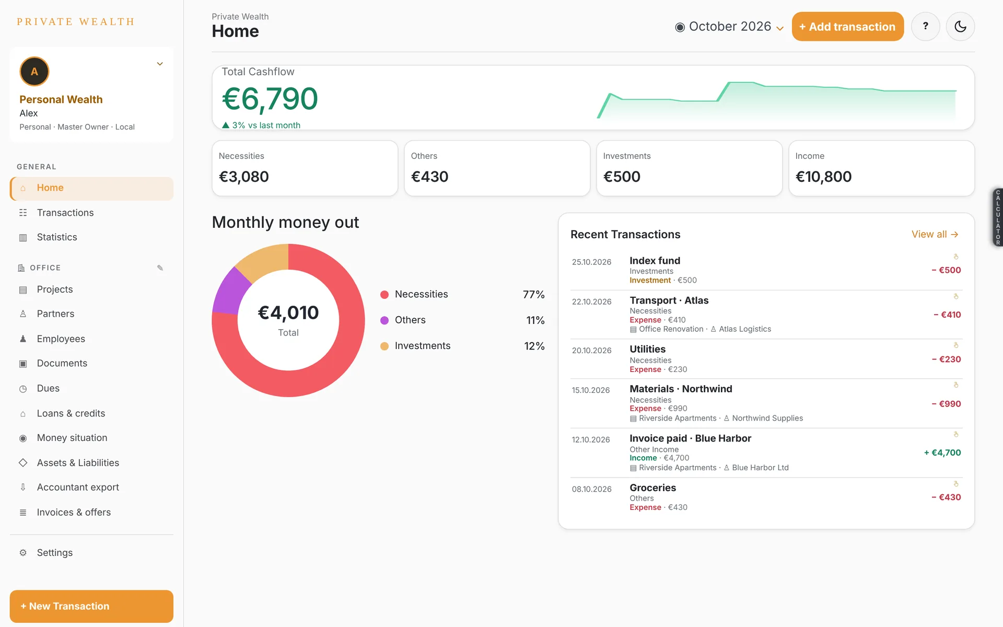Click the Documents icon in sidebar
The width and height of the screenshot is (1003, 627).
coord(23,364)
